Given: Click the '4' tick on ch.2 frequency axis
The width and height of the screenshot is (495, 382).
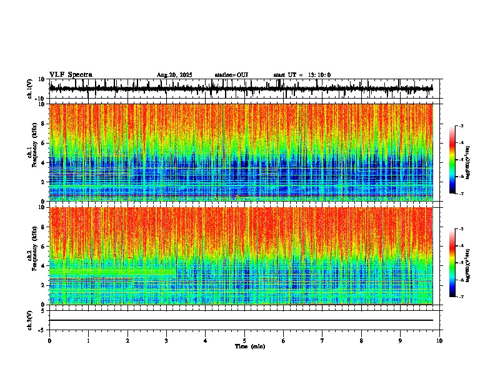Looking at the screenshot, I should click(x=43, y=266).
